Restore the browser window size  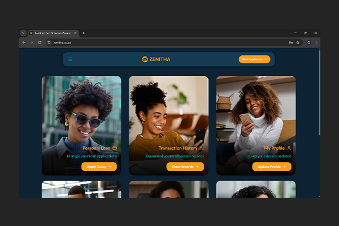coord(305,33)
